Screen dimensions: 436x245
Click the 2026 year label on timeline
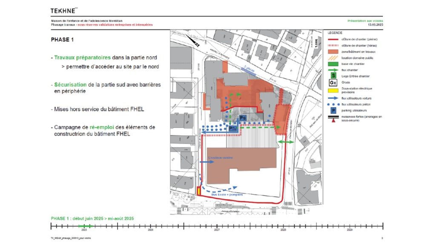pyautogui.click(x=150, y=230)
